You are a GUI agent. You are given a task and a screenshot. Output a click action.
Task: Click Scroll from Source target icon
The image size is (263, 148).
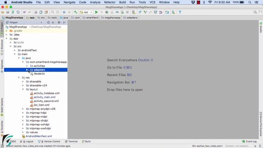pos(48,22)
